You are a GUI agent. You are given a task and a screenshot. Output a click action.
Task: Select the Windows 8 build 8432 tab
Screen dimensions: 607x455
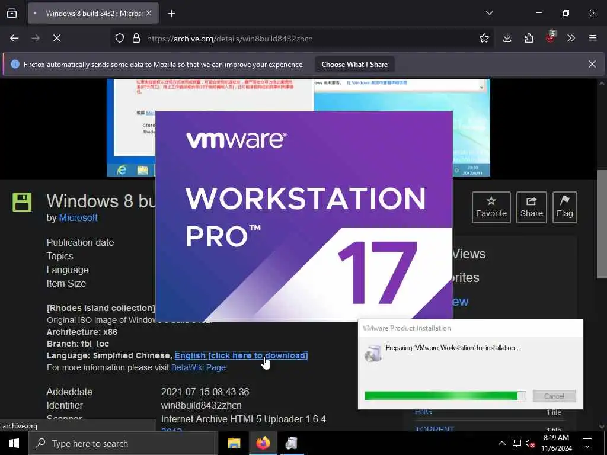tap(93, 14)
